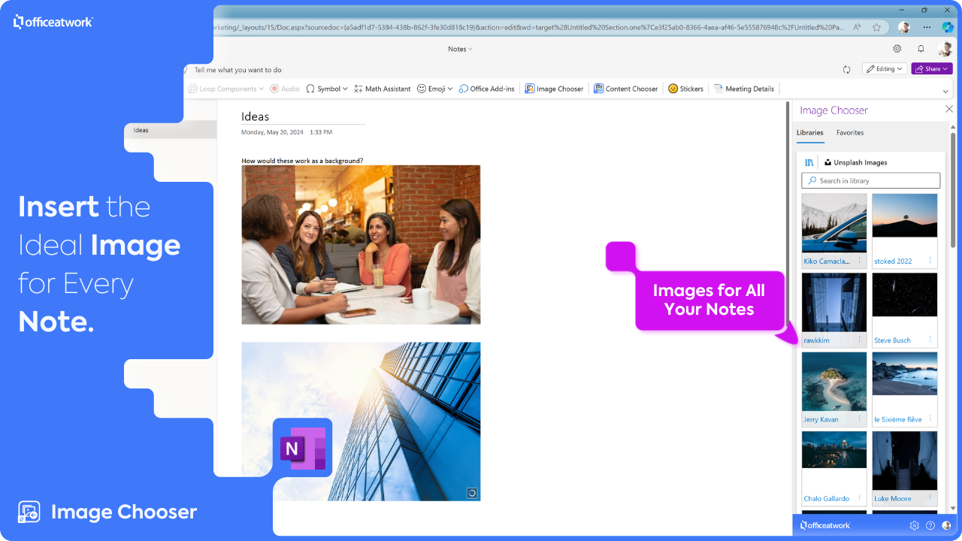Favorite this page using the address bar star
The width and height of the screenshot is (962, 541).
876,27
